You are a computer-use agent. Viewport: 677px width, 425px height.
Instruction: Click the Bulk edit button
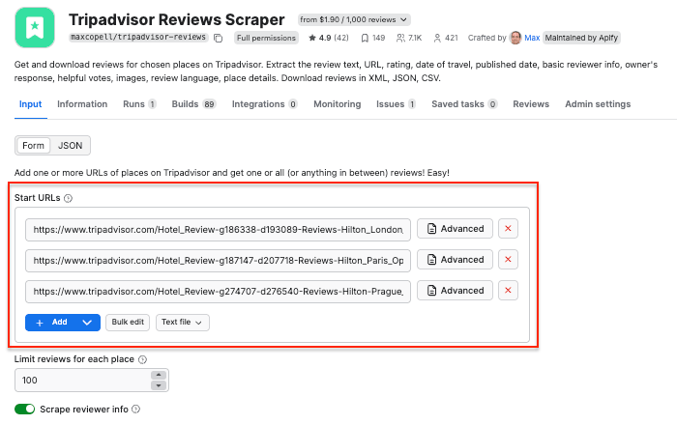[128, 323]
